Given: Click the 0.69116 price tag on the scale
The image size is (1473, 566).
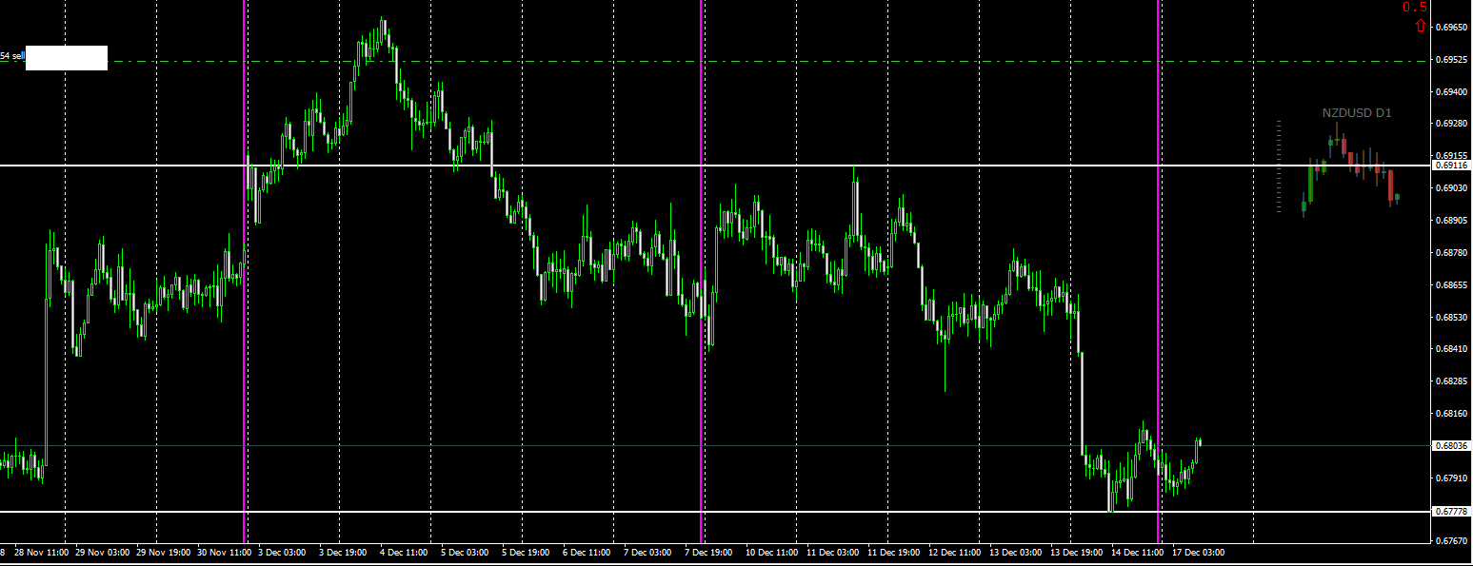Looking at the screenshot, I should (x=1451, y=166).
